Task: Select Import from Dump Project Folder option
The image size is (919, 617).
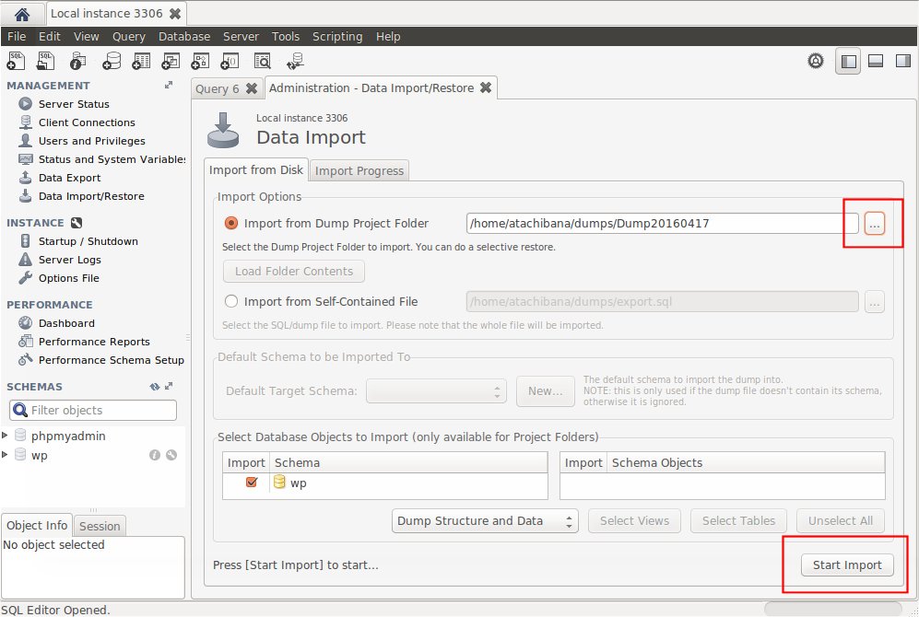Action: point(231,223)
